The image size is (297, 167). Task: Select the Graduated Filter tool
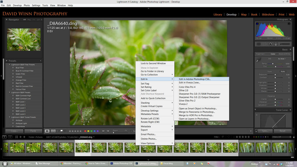pyautogui.click(x=276, y=44)
